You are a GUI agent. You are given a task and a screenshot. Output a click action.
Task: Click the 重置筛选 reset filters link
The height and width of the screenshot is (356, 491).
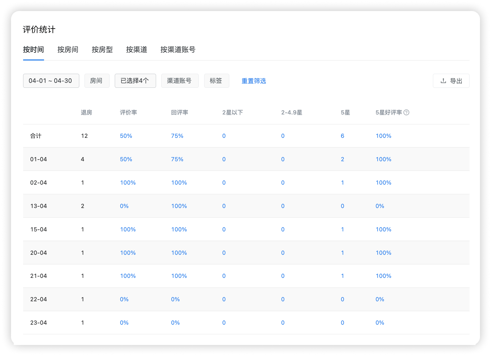(x=254, y=81)
